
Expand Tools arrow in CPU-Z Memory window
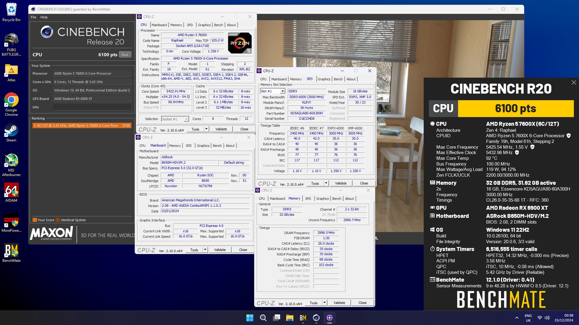(324, 303)
